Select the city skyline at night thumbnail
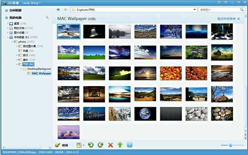This screenshot has width=248, height=155. click(x=94, y=114)
